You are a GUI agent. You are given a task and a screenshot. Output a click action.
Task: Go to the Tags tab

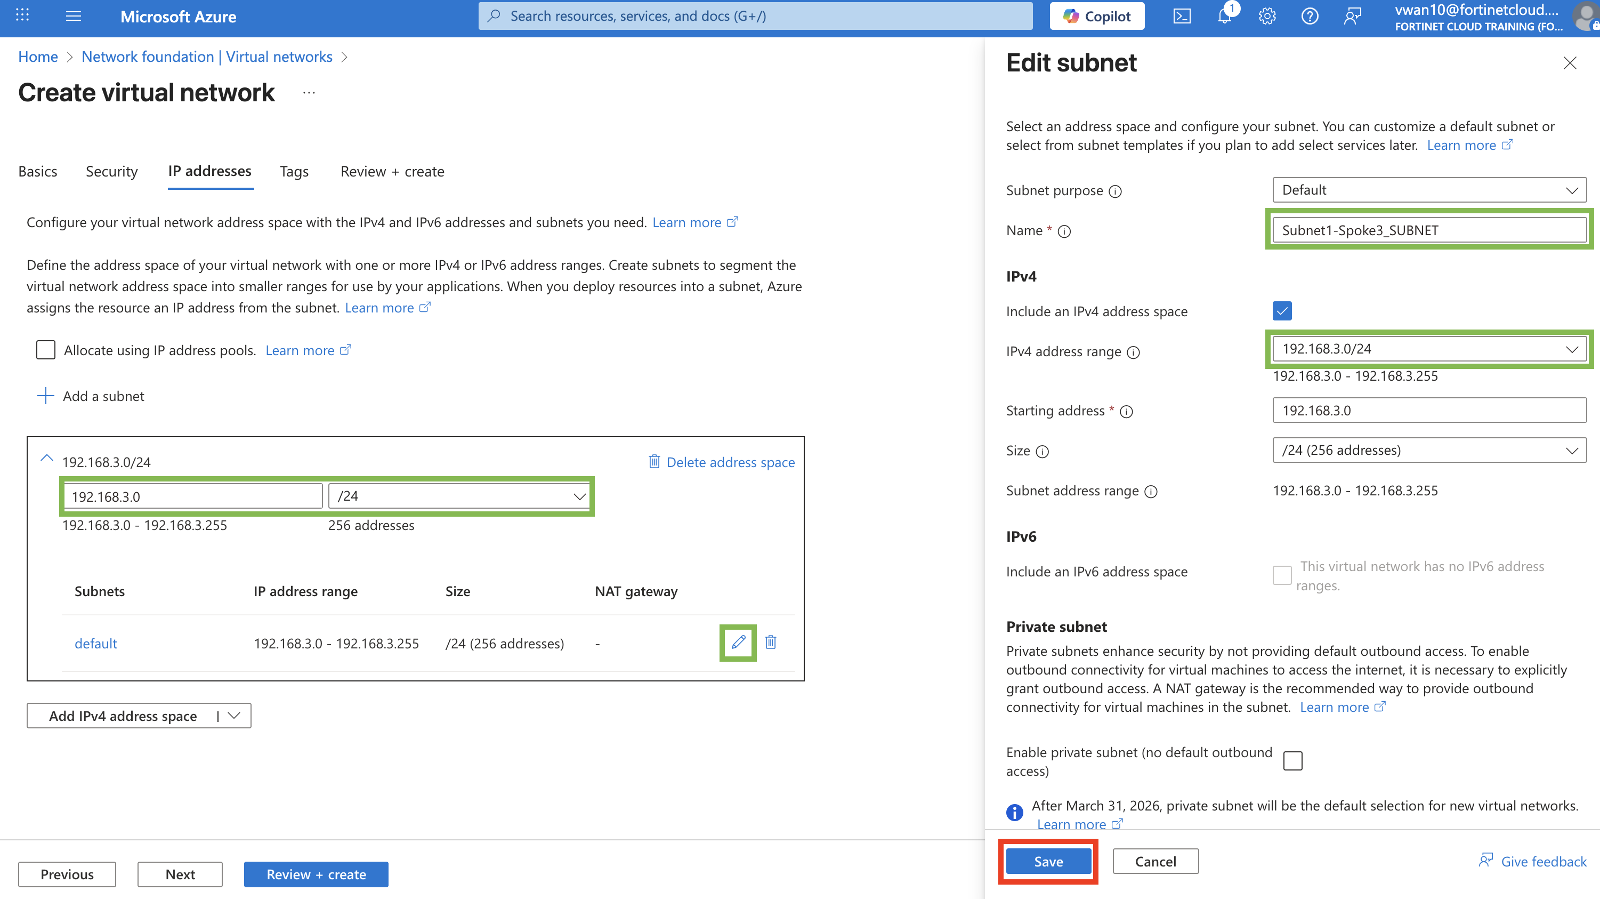pos(294,172)
